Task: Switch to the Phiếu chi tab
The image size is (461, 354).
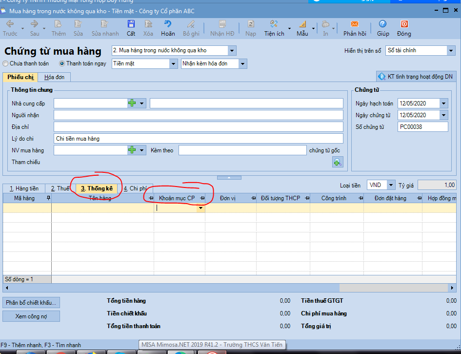Action: [20, 77]
